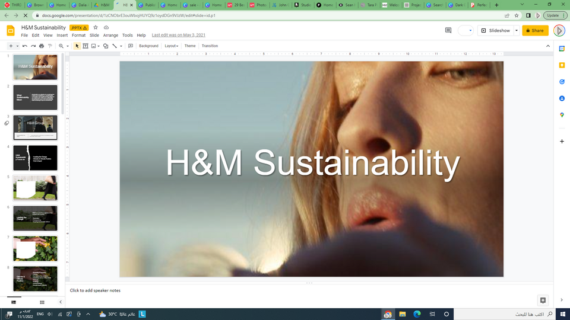Star the H&M Sustainability presentation

click(x=96, y=28)
